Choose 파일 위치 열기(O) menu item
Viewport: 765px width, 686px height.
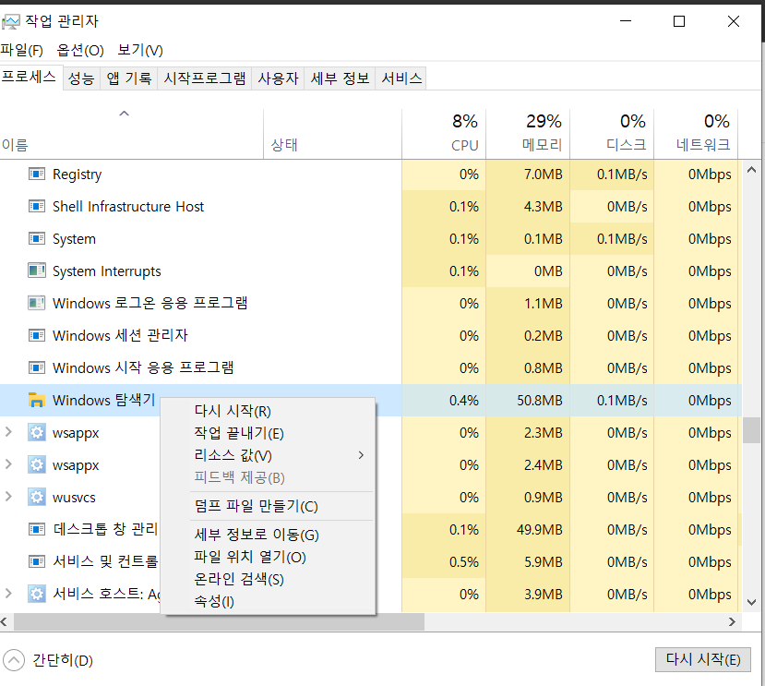click(268, 557)
